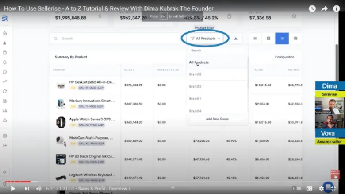Open the trending arrow sidebar icon
345x194 pixels.
[5, 81]
